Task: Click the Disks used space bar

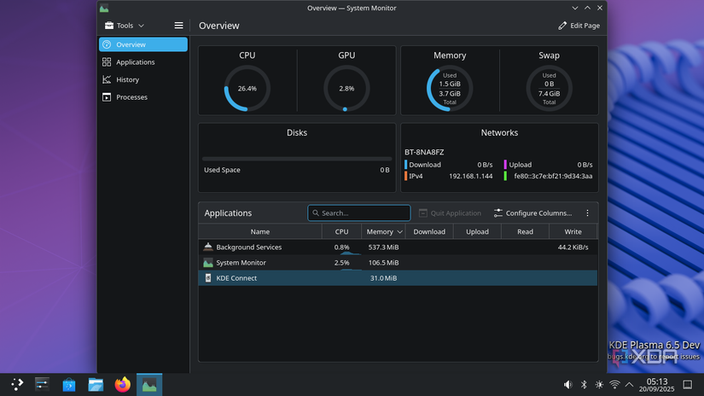Action: (x=297, y=159)
